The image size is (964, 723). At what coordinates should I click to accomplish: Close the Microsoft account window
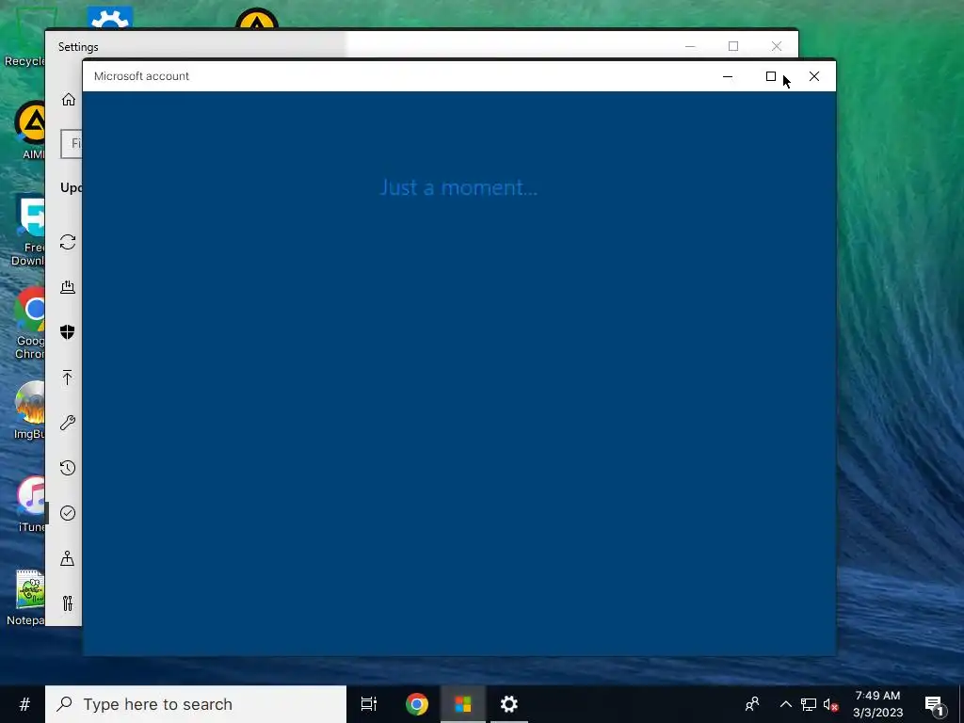[814, 76]
